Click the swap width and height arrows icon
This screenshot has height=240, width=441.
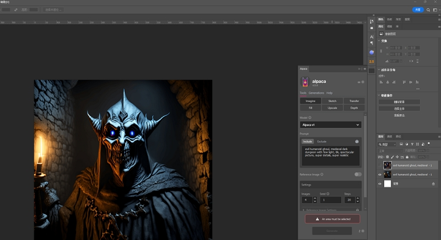pos(15,9)
